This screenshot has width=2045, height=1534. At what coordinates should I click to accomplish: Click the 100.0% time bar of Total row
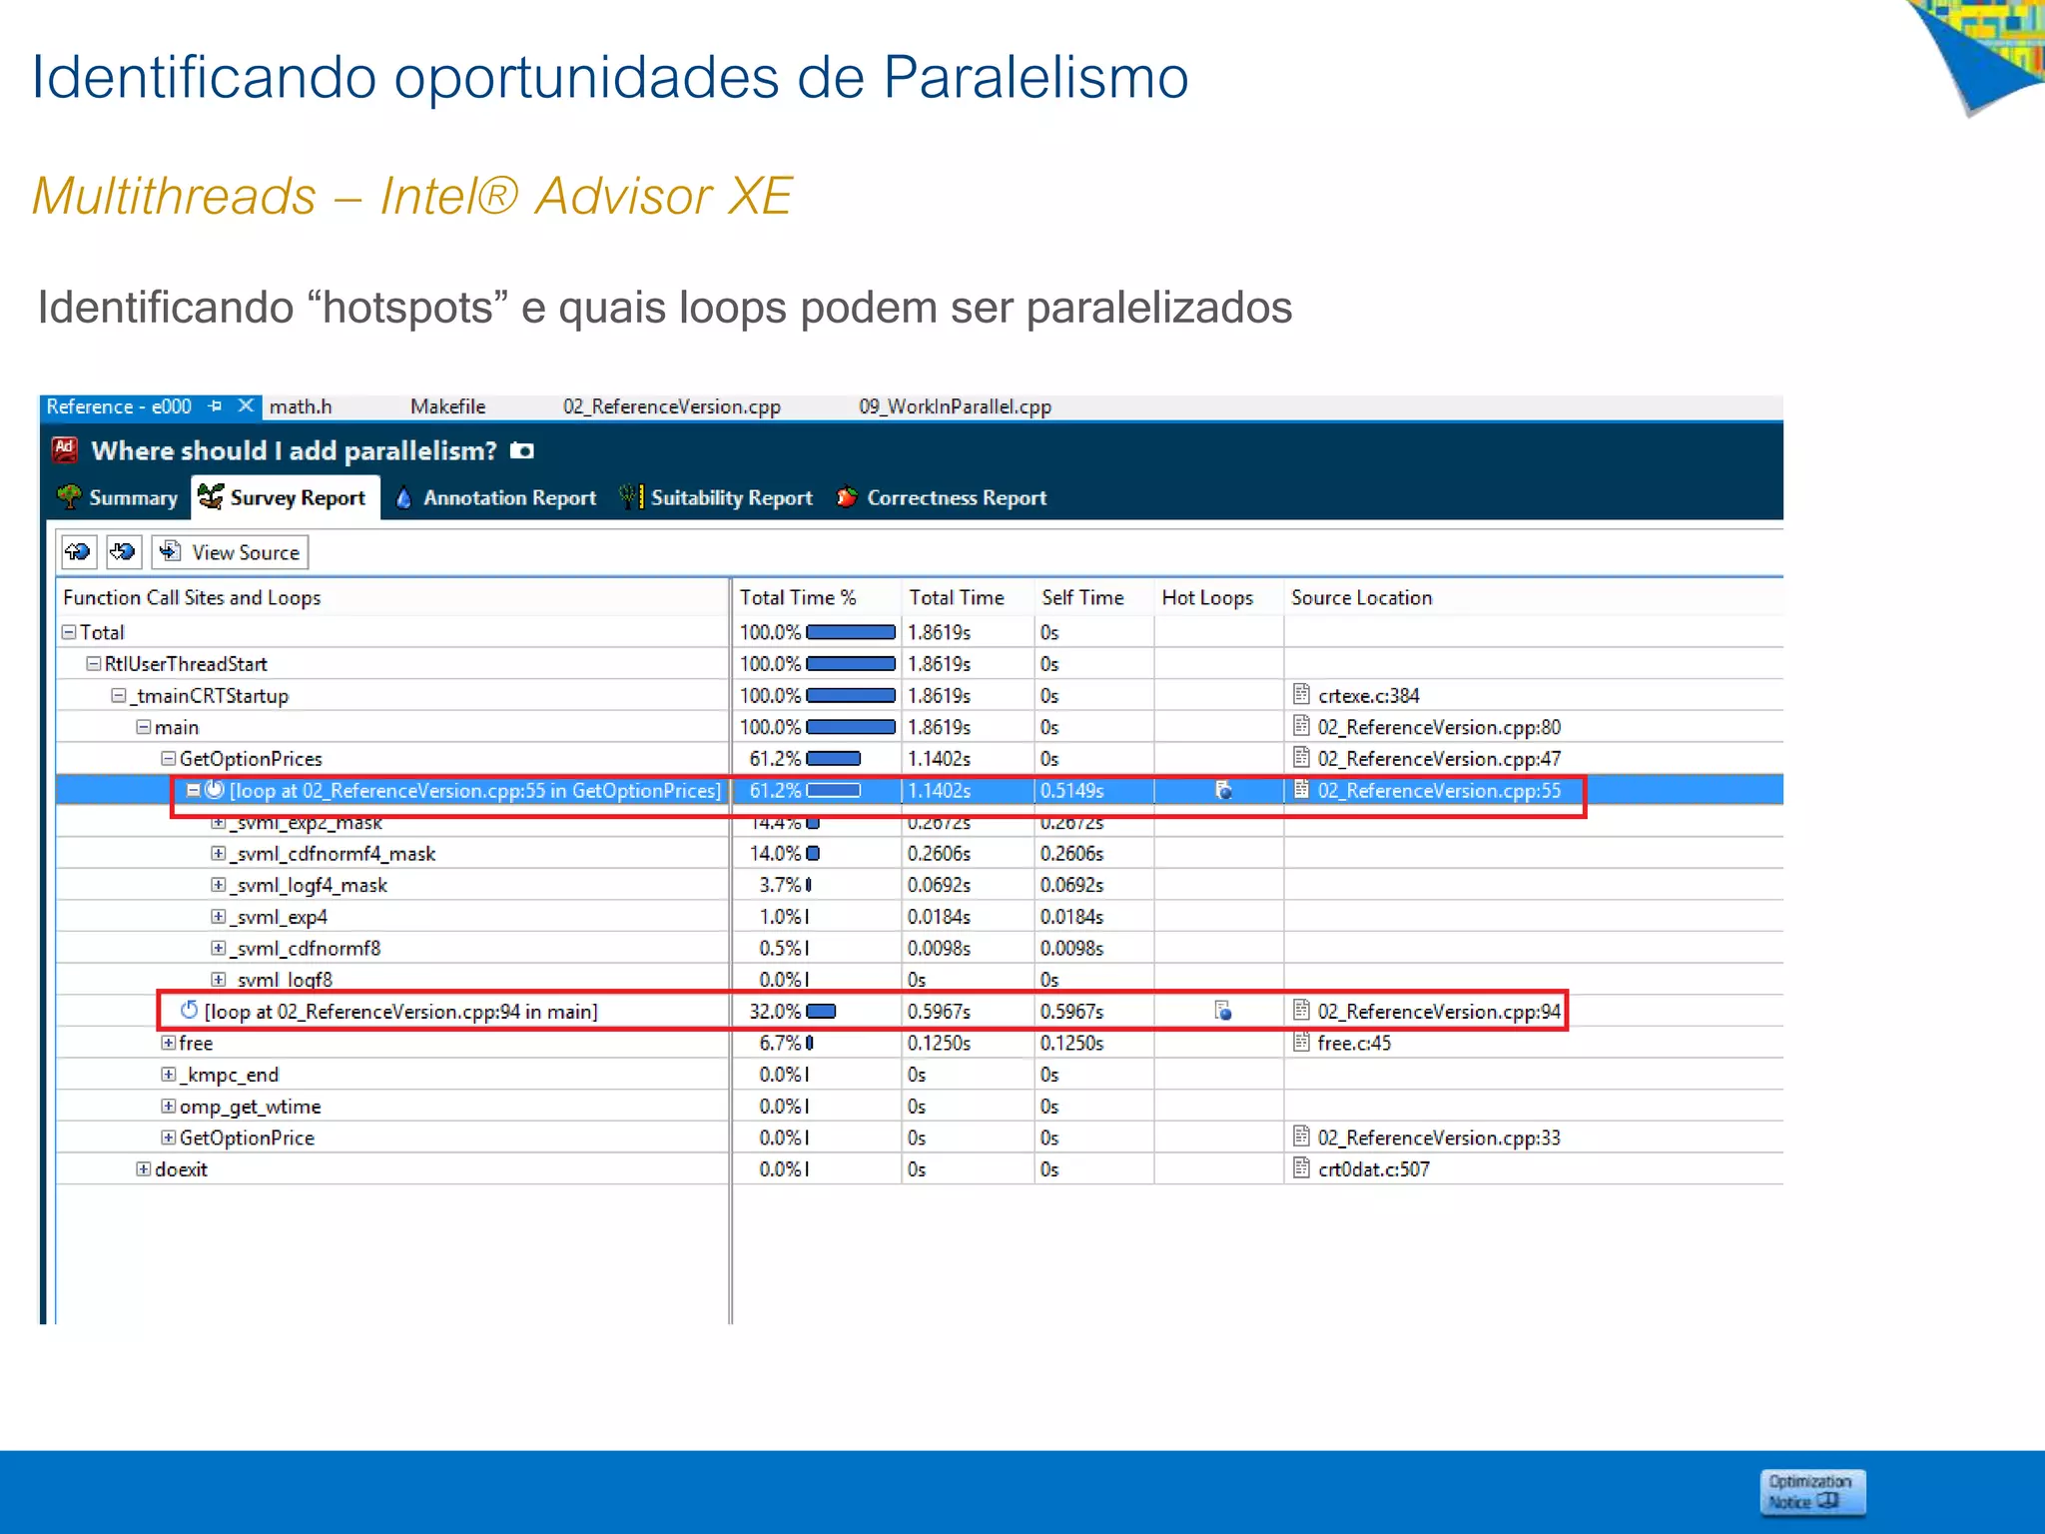point(851,632)
